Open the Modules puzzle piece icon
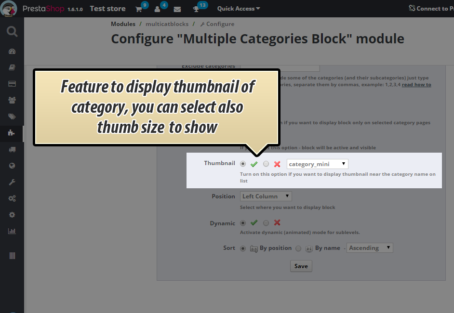The height and width of the screenshot is (313, 454). (12, 133)
